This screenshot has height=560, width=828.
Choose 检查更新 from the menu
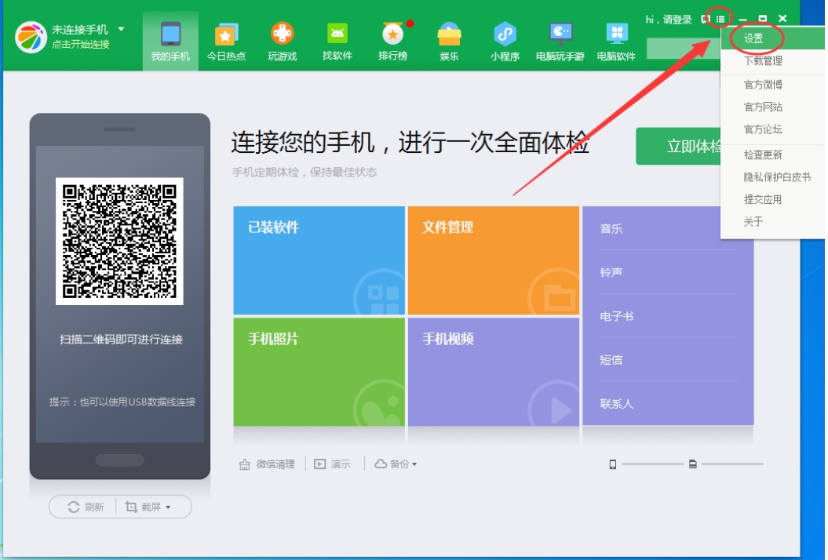click(772, 155)
